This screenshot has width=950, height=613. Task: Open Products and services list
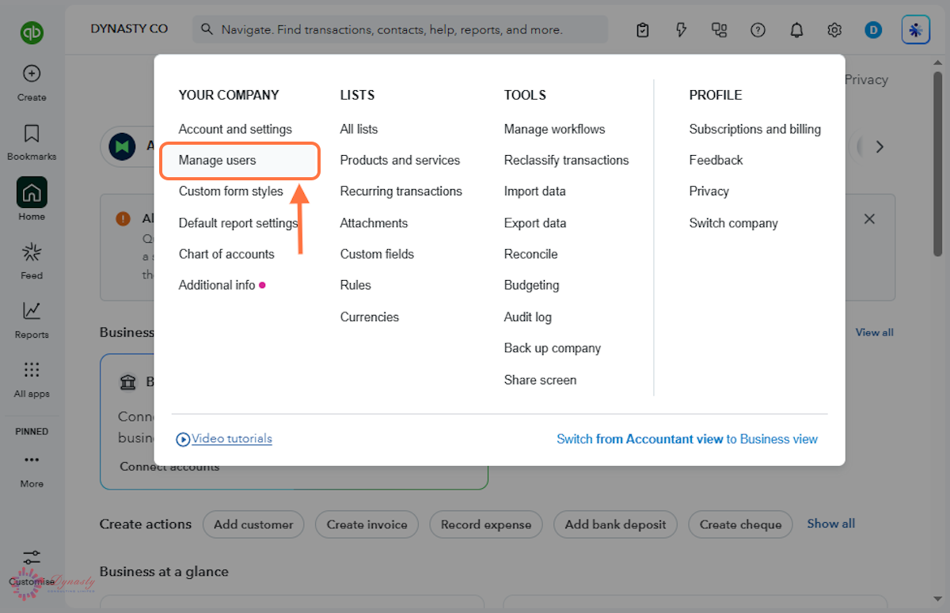[x=400, y=160]
